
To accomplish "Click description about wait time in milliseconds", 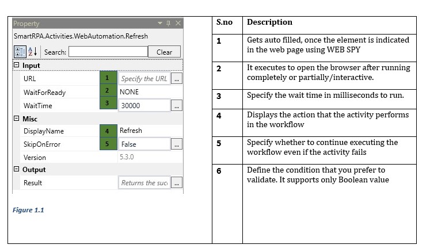I will 325,95.
